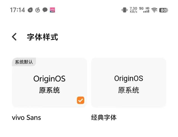Tap the vibrate mode icon
The height and width of the screenshot is (137, 178).
(x=124, y=10)
